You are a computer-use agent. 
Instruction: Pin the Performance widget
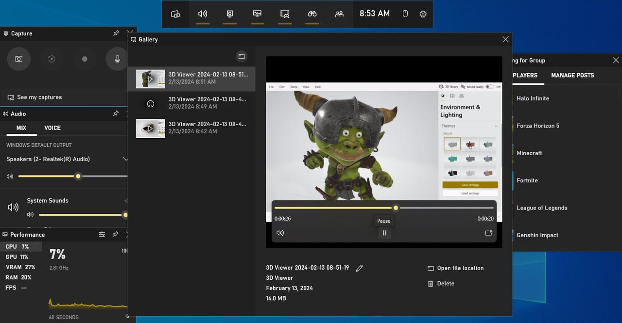pos(115,234)
